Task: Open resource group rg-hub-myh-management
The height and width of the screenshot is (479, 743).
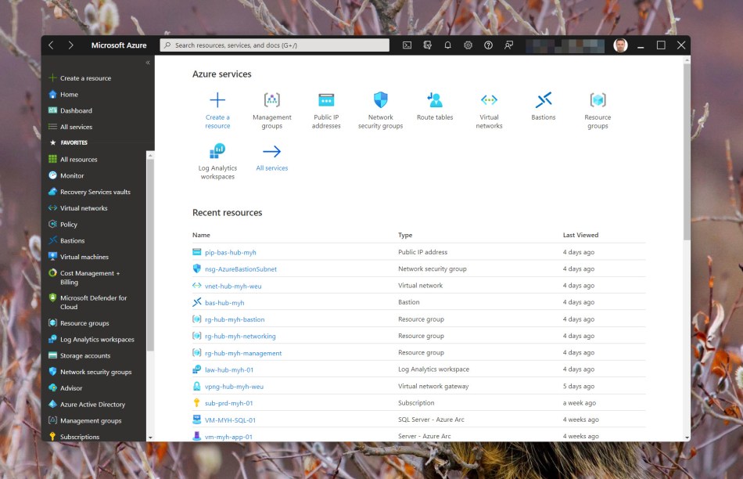Action: 243,353
